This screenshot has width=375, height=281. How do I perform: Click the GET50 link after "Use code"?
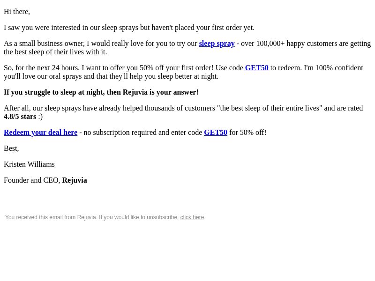256,68
